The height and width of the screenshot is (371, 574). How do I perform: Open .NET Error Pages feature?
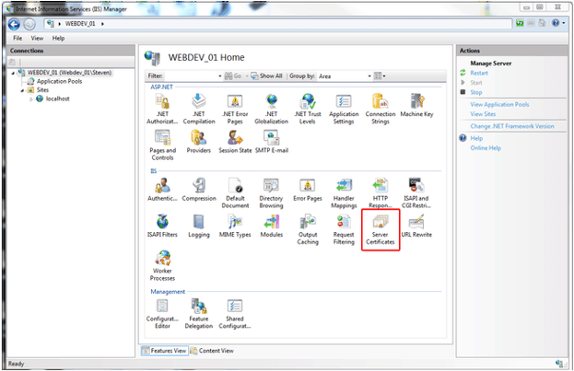point(235,109)
